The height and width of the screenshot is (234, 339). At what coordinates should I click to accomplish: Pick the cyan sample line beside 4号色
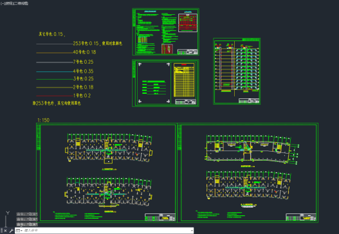click(x=55, y=71)
